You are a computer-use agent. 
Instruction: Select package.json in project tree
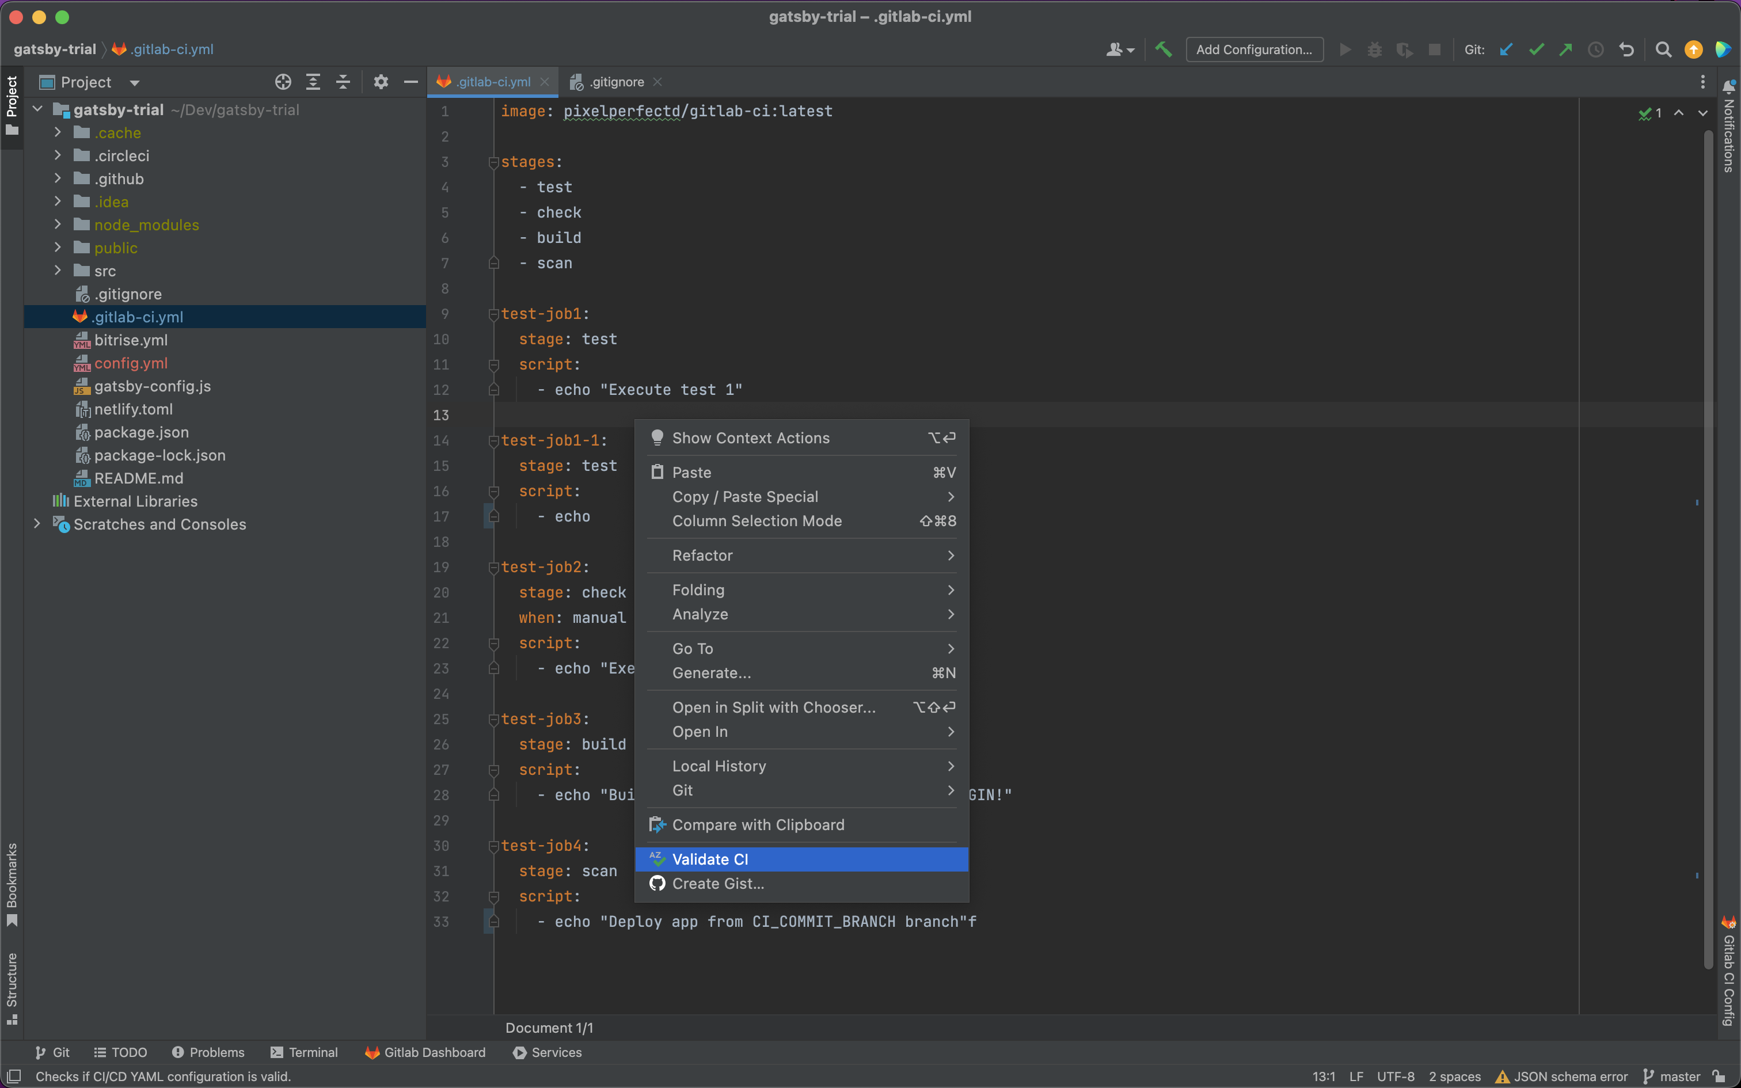141,432
